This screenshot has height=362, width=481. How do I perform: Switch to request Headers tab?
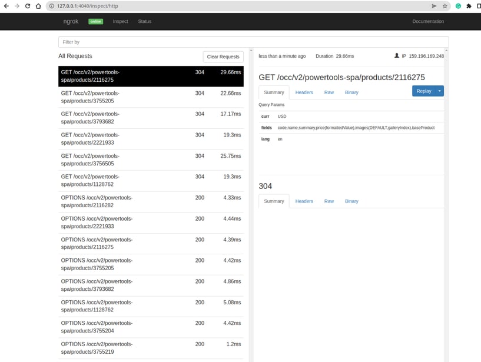click(304, 92)
